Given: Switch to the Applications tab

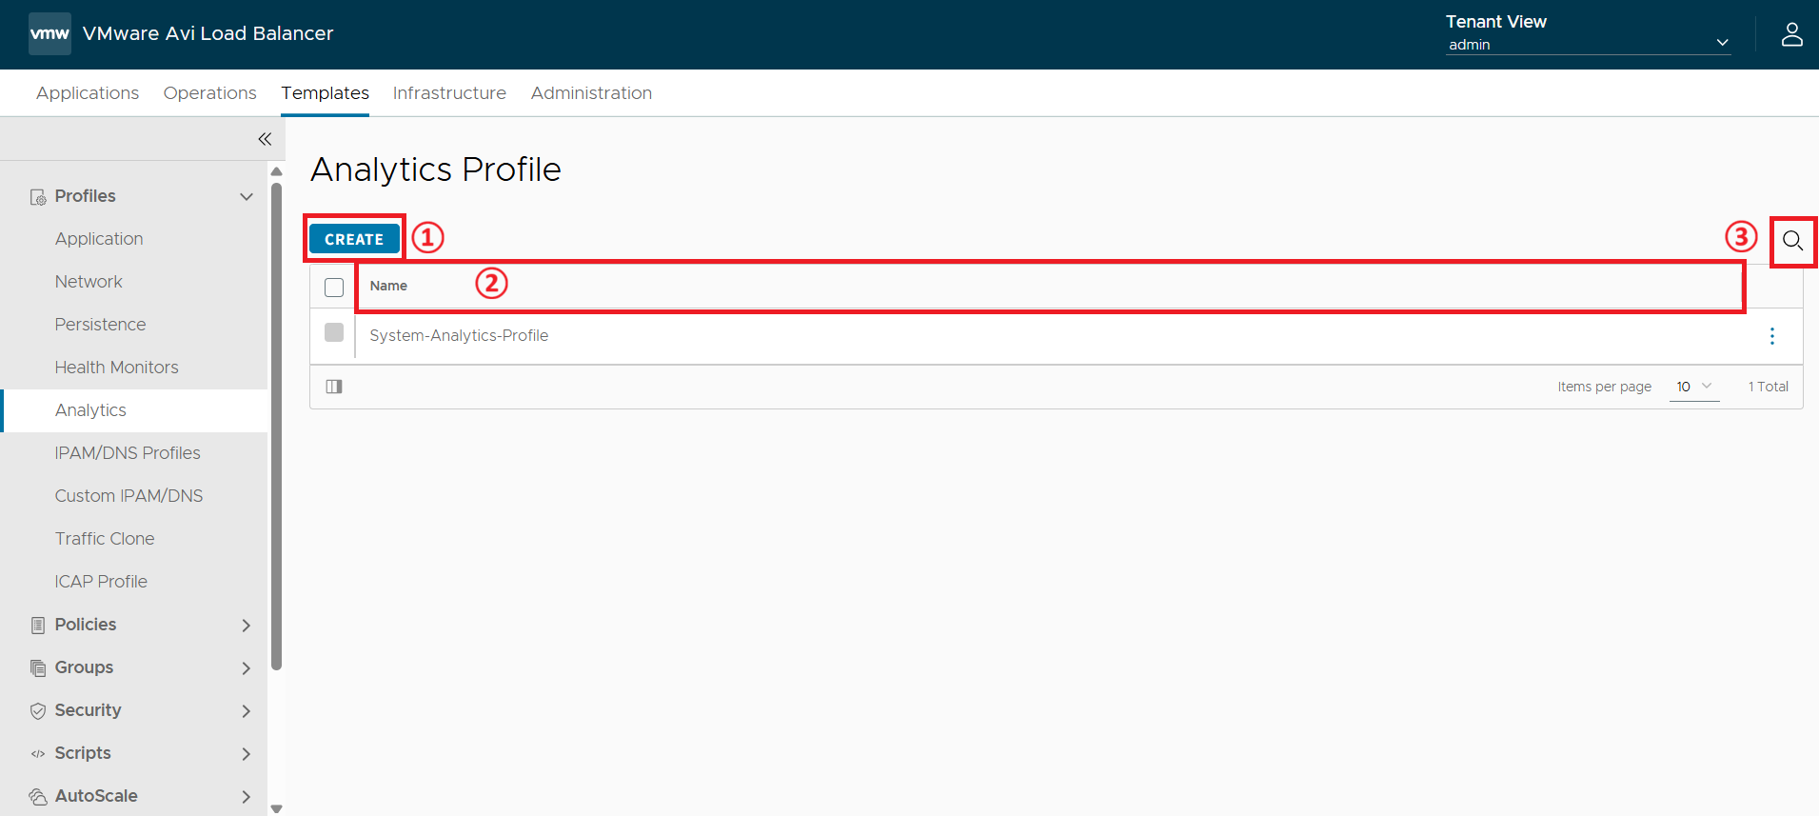Looking at the screenshot, I should 88,93.
